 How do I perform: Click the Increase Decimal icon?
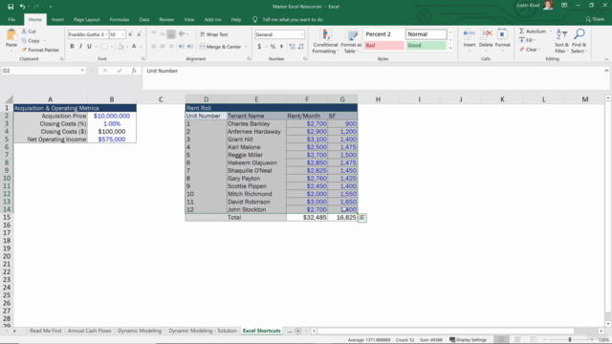coord(292,47)
